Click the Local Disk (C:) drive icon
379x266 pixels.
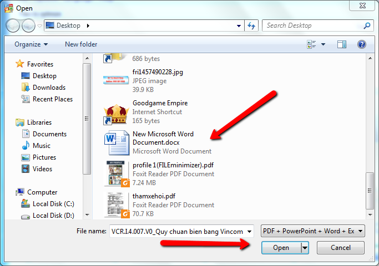coord(26,204)
